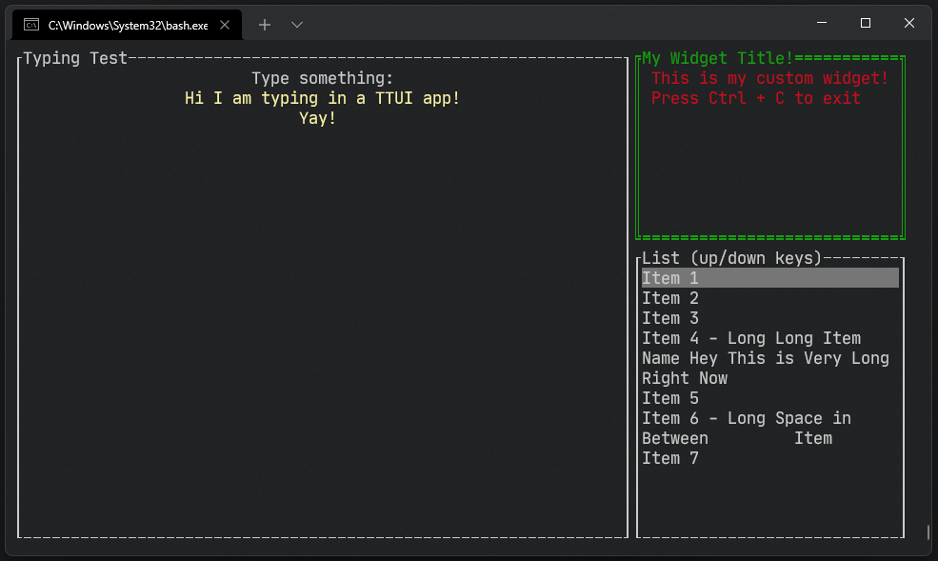This screenshot has height=561, width=938.
Task: Click the 'My Widget Title!' heading
Action: pyautogui.click(x=717, y=58)
